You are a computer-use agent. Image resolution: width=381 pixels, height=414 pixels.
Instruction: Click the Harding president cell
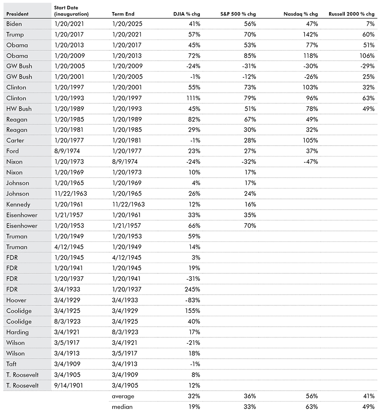(x=17, y=332)
